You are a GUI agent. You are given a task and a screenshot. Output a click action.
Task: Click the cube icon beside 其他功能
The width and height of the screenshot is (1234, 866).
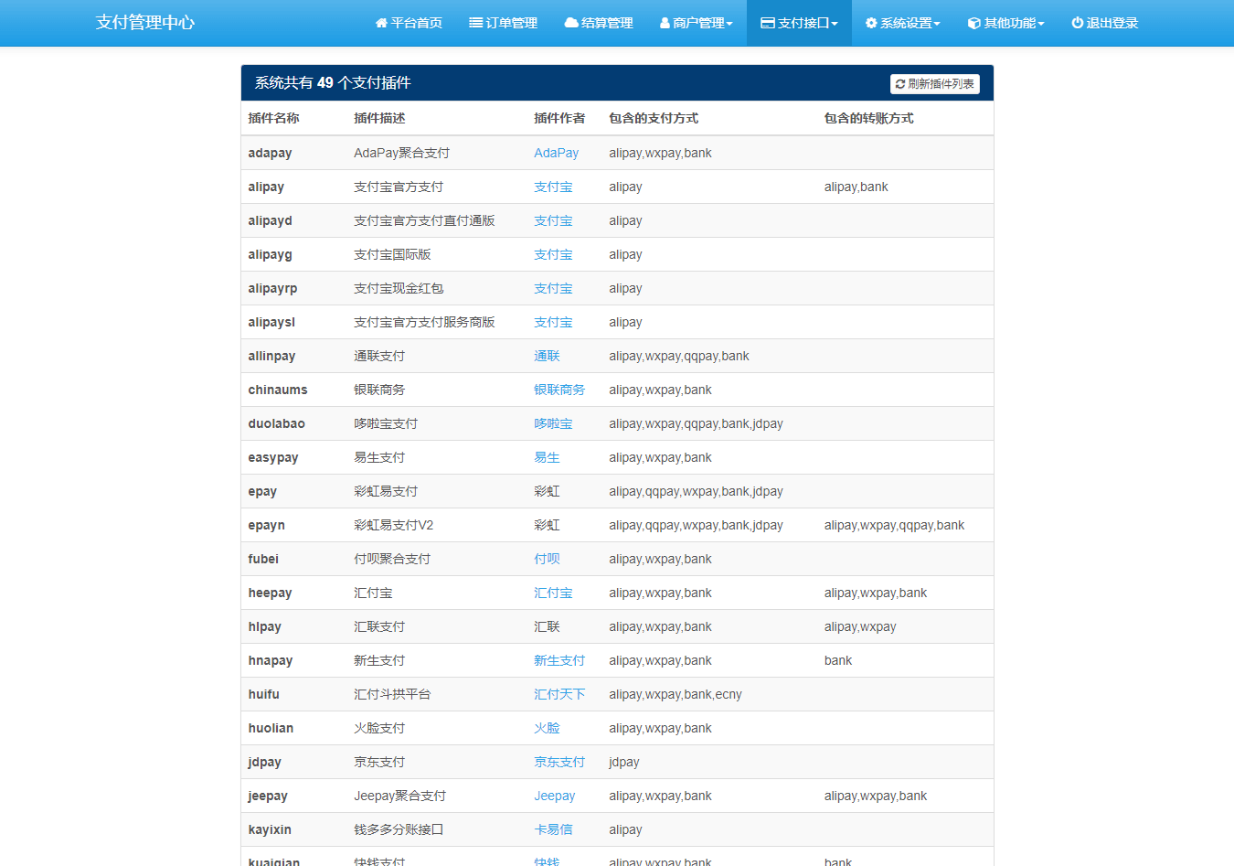coord(974,23)
